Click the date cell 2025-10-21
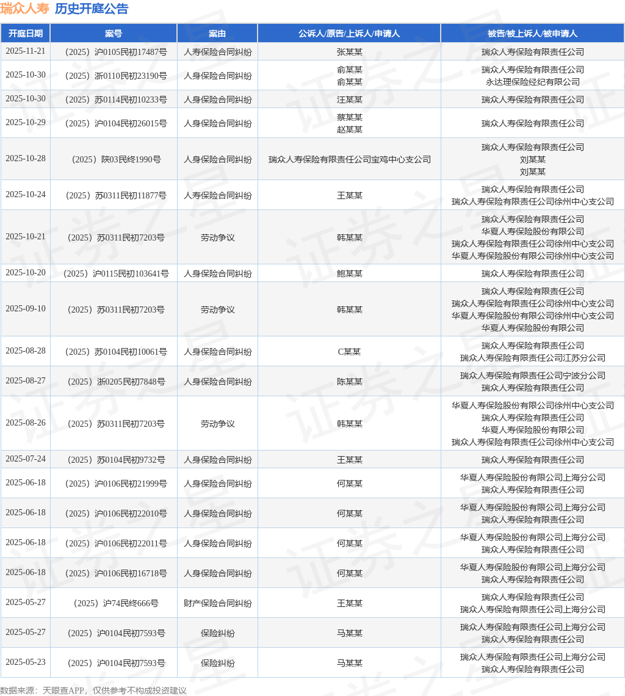The image size is (625, 696). (x=25, y=237)
